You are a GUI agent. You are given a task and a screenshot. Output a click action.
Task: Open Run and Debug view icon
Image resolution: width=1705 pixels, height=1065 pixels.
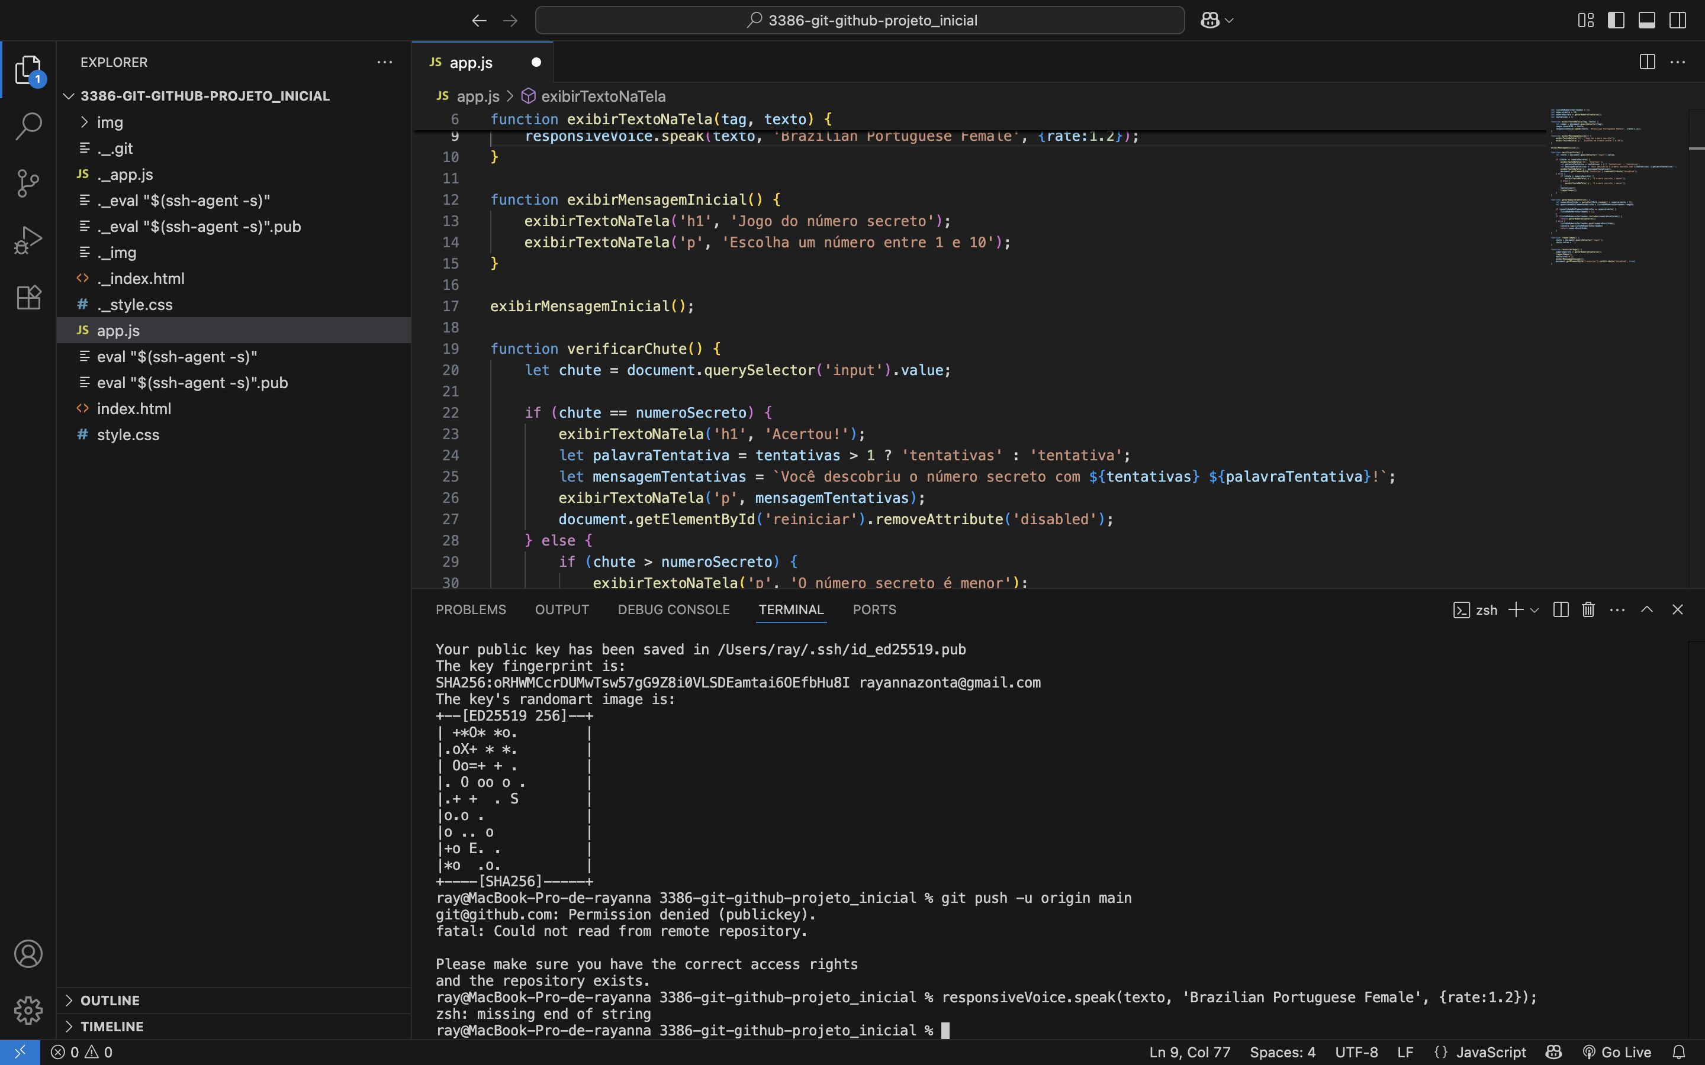pyautogui.click(x=28, y=240)
